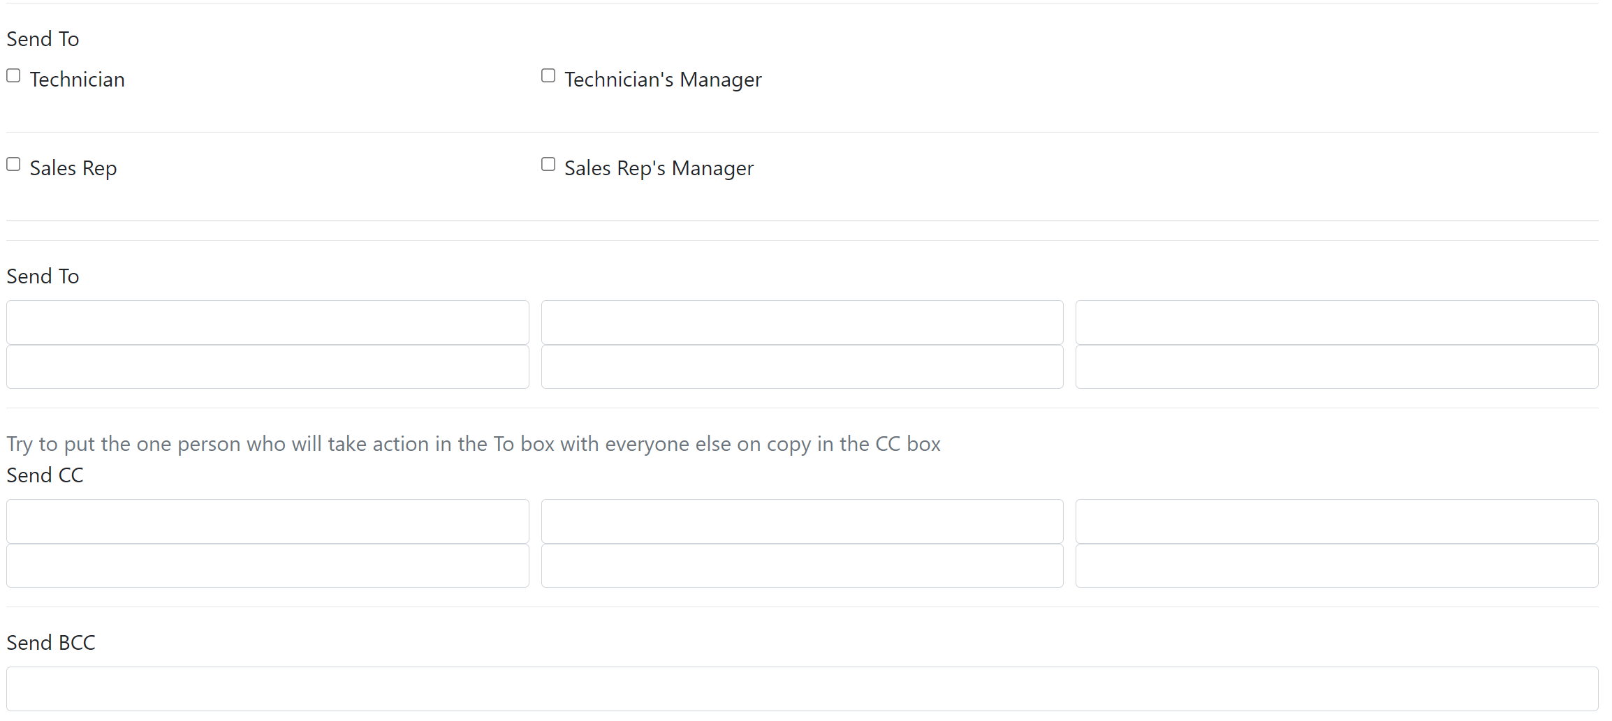Select bottom middle Send CC field
Screen dimensions: 1612x721
[x=802, y=565]
